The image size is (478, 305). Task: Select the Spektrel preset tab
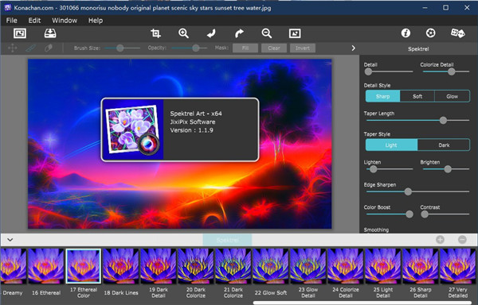click(227, 240)
